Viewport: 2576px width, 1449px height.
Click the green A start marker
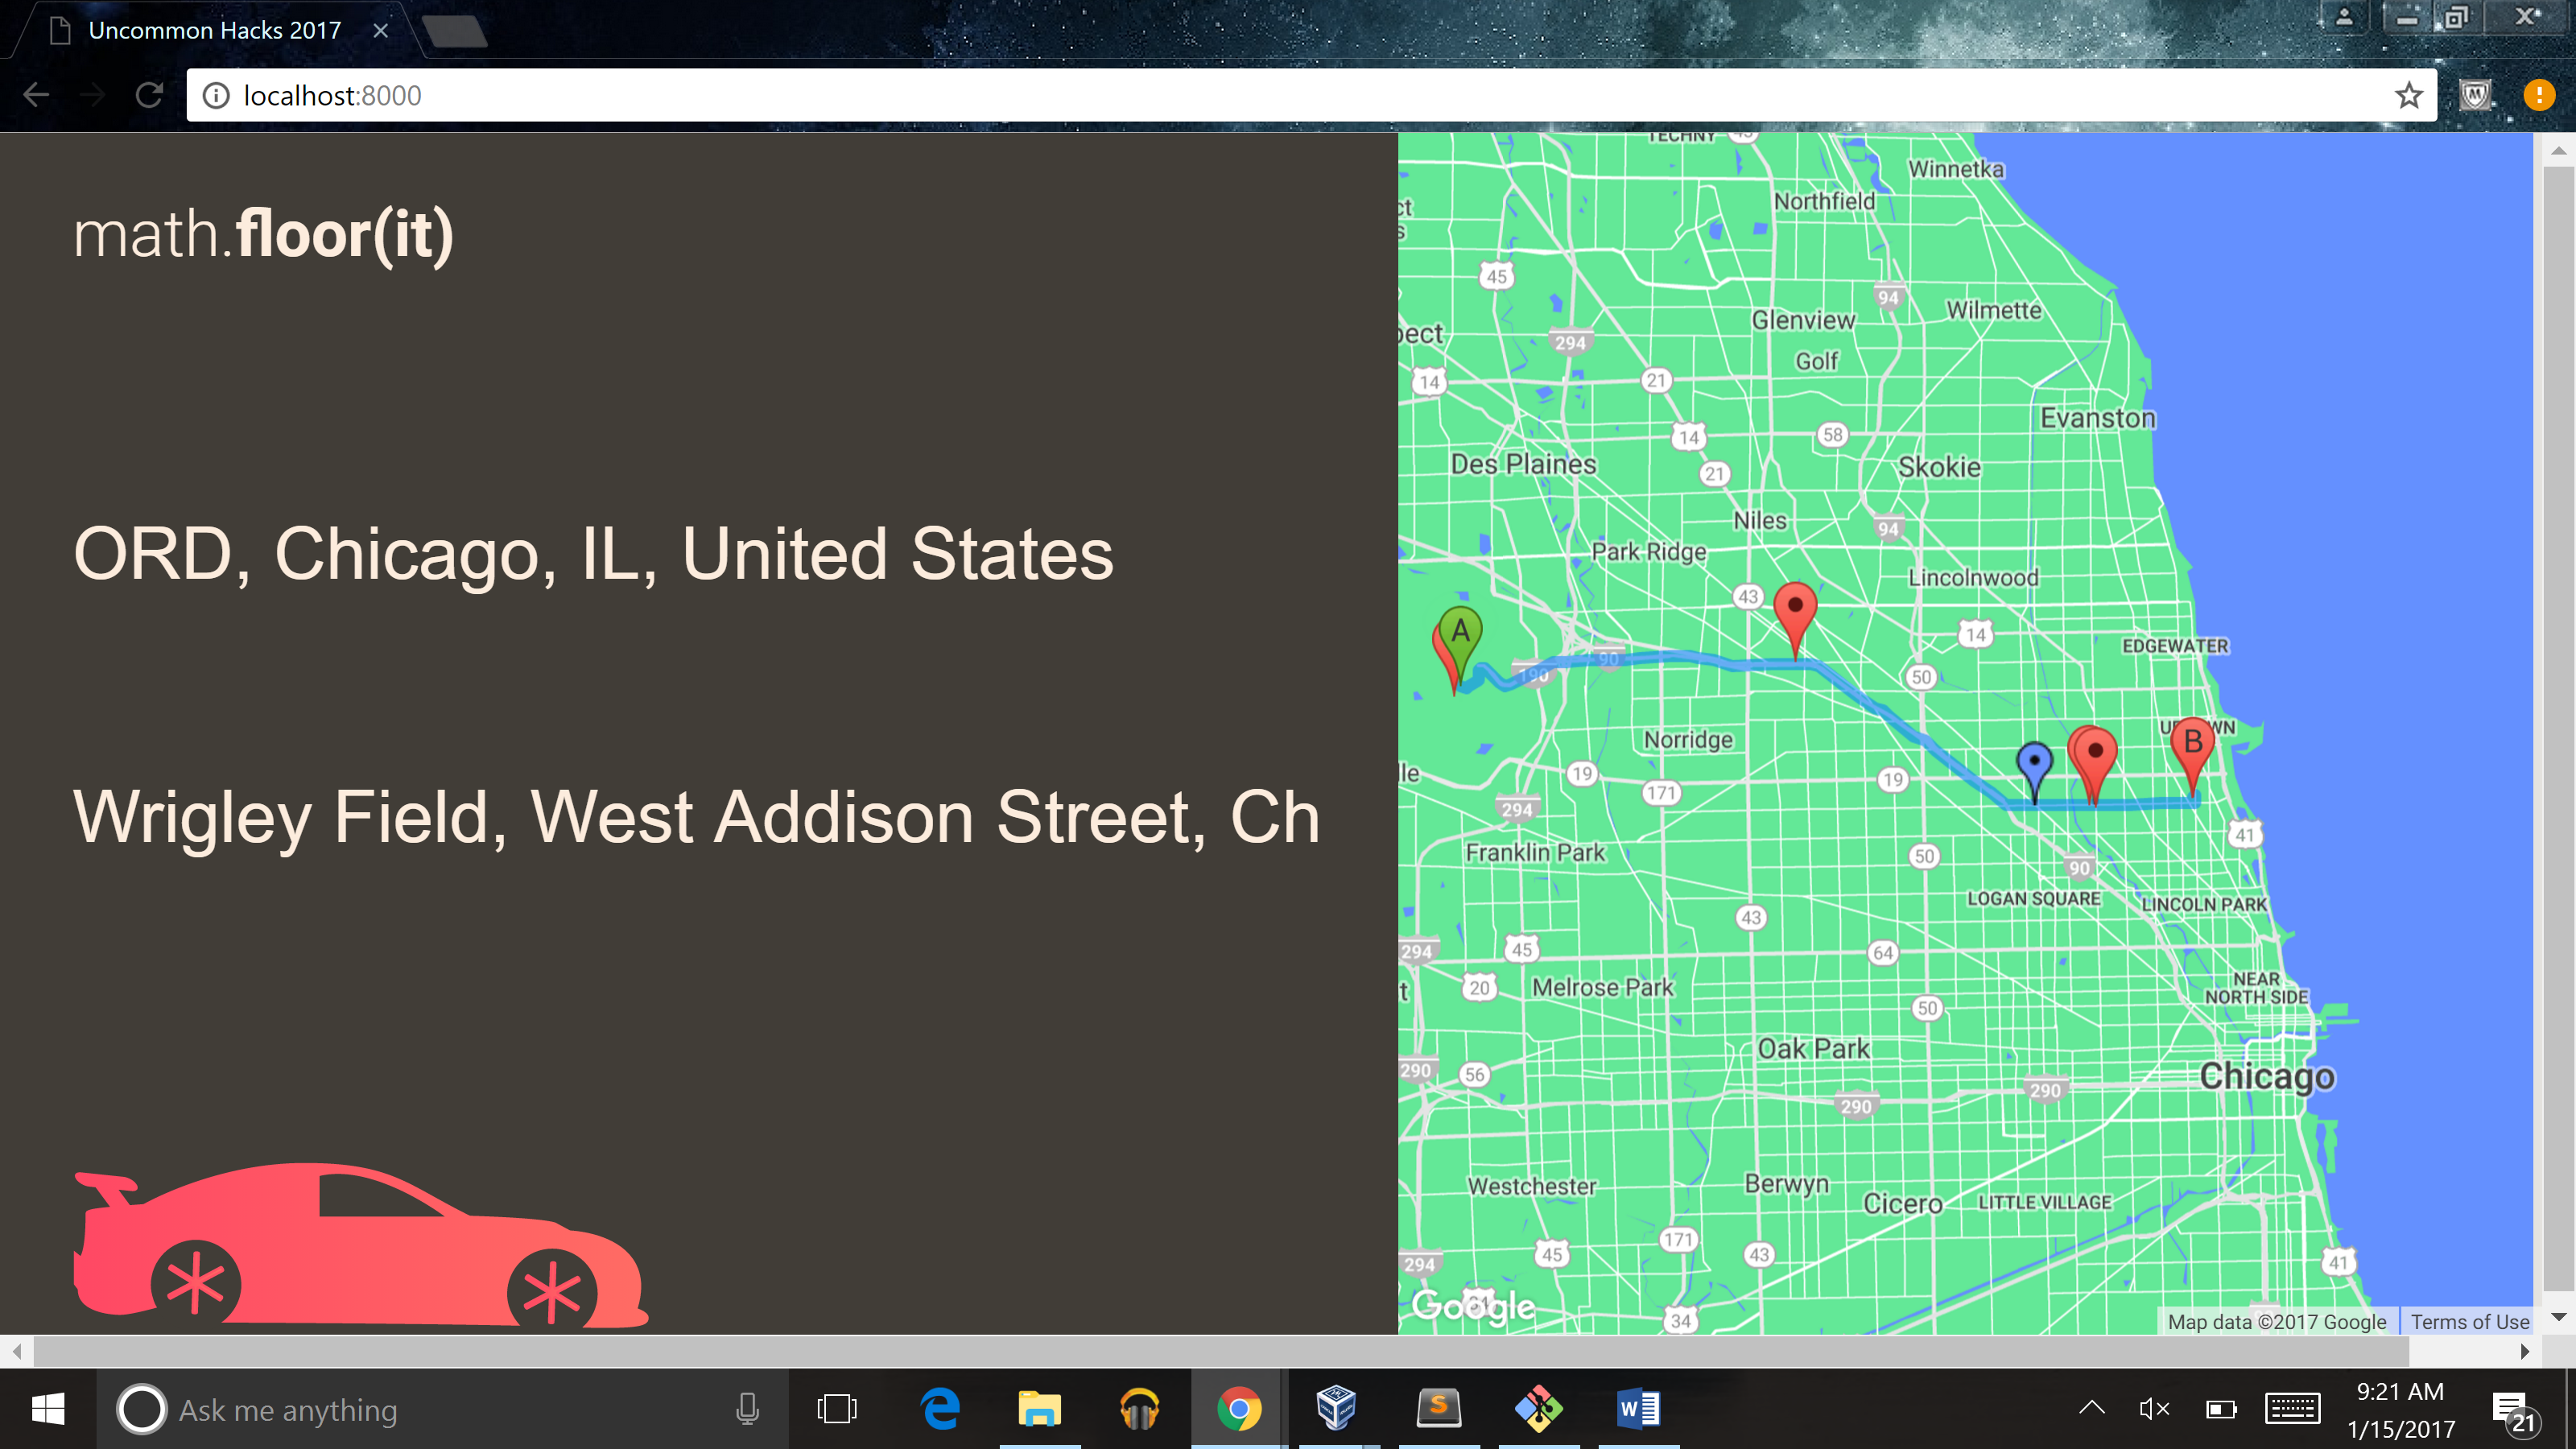click(1461, 633)
